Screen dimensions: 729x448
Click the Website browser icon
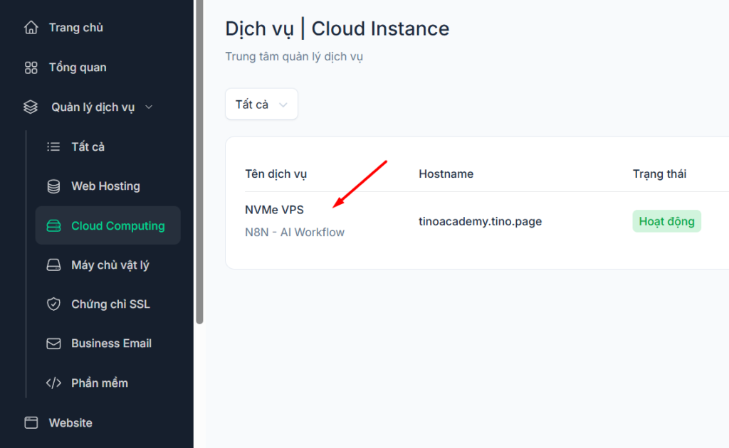pos(30,422)
